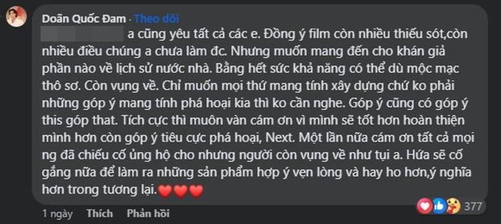
Task: Click the last red heart emoji in comment
Action: 196,191
